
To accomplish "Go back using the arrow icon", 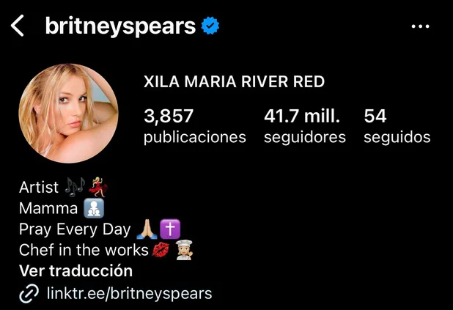I will [17, 26].
